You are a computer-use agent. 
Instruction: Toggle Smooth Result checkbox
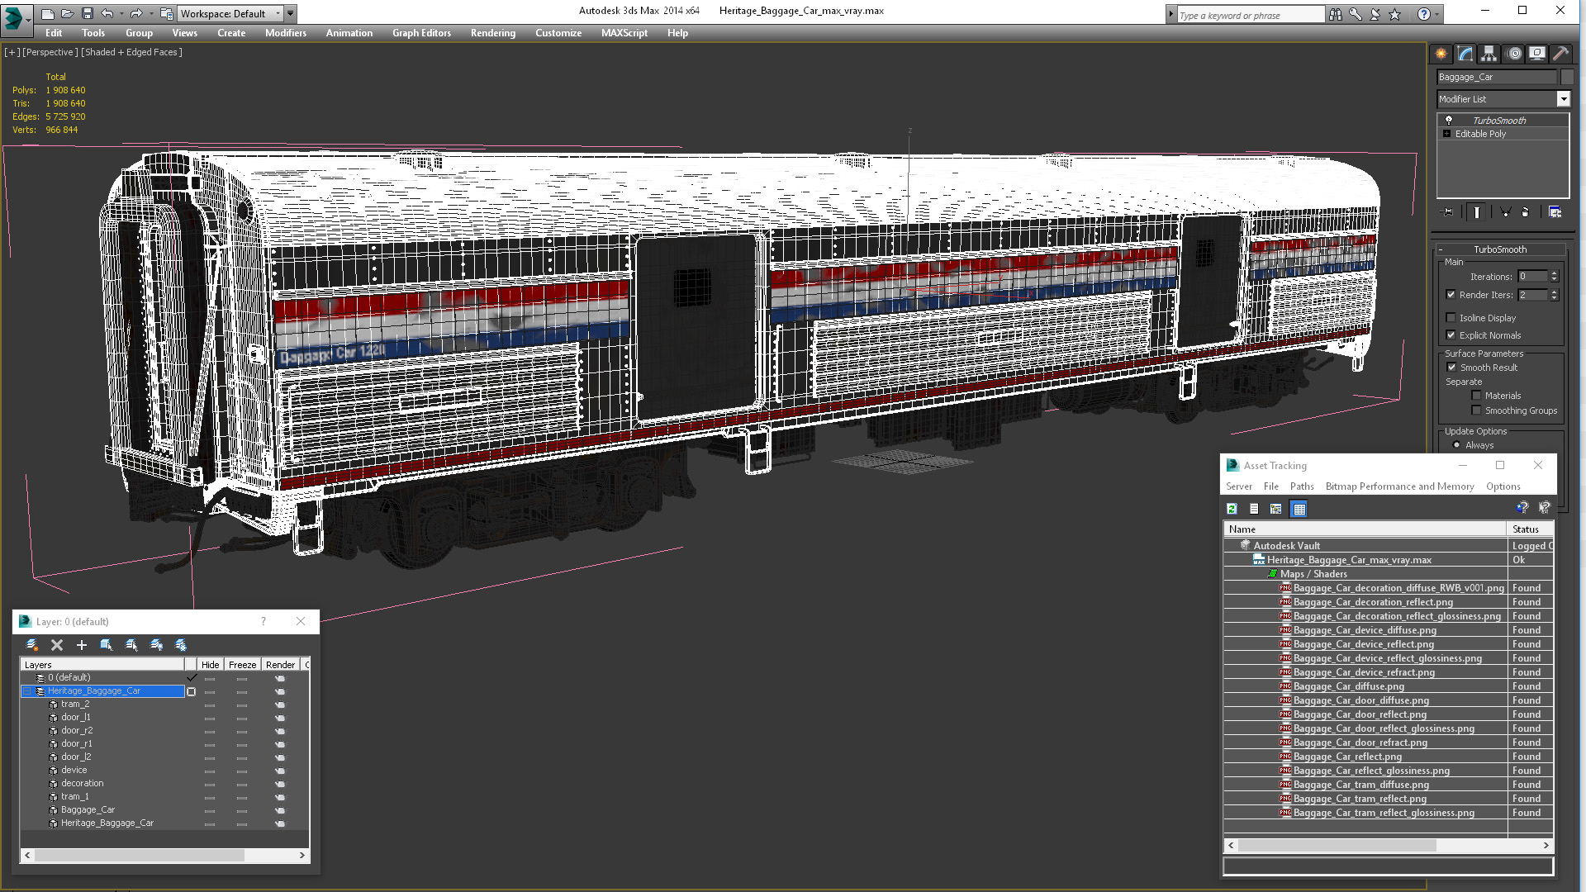1451,368
